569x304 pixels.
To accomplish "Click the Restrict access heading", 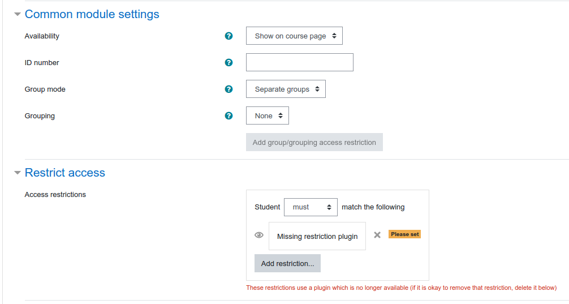I will coord(65,173).
